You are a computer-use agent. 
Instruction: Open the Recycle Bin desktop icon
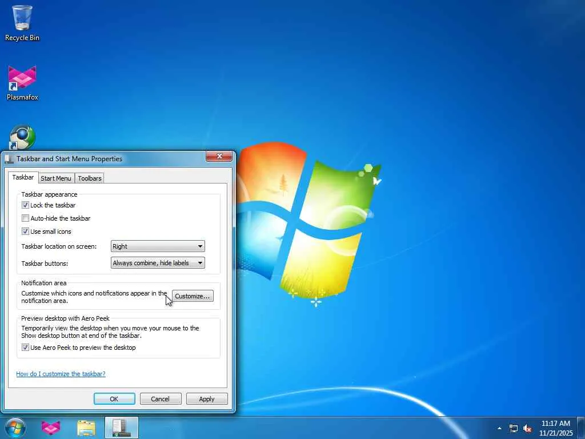[x=22, y=23]
